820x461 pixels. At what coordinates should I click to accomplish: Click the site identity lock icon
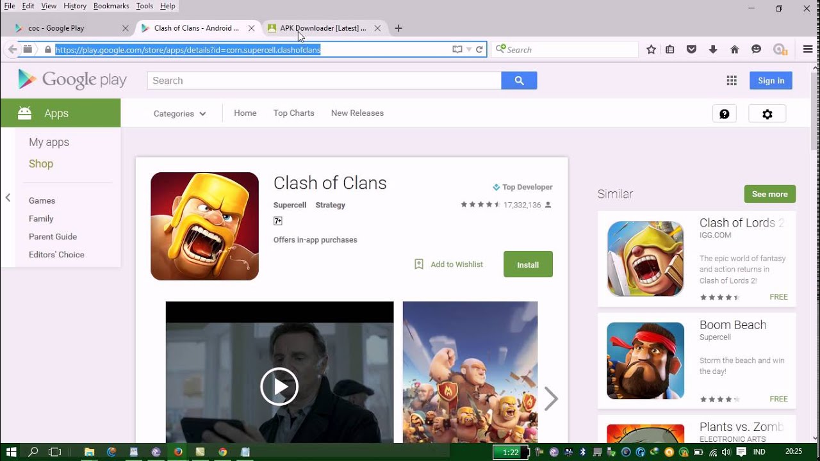pyautogui.click(x=47, y=49)
